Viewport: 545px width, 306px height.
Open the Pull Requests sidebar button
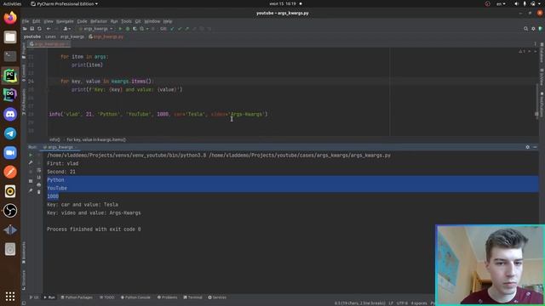pyautogui.click(x=24, y=102)
